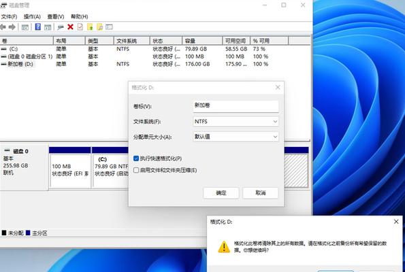The image size is (405, 272).
Task: Minimize the Disk Management window
Action: [x=265, y=5]
